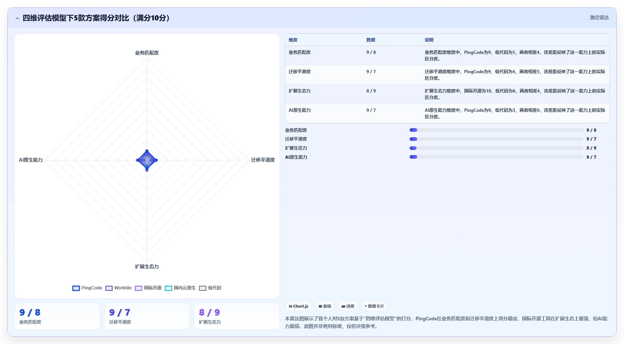Click the AI原生能力 radar axis label
This screenshot has width=624, height=344.
pos(31,160)
